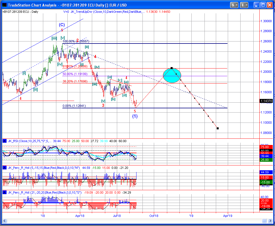Click the A icon beside JK_RSI indicator
Viewport: 275px width, 226px height.
pos(4,141)
